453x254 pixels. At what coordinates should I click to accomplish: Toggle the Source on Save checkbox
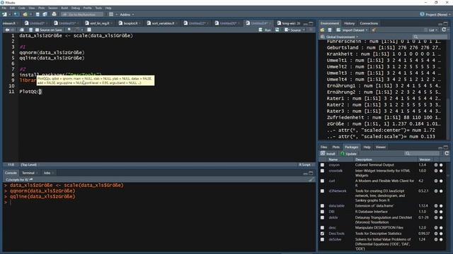(x=37, y=30)
